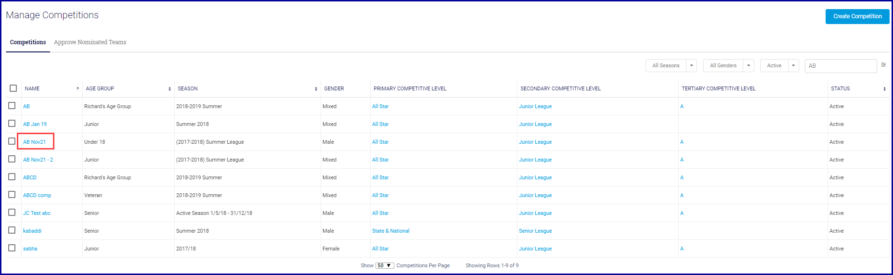This screenshot has width=893, height=275.
Task: Open the ABCD comp competition
Action: (37, 195)
